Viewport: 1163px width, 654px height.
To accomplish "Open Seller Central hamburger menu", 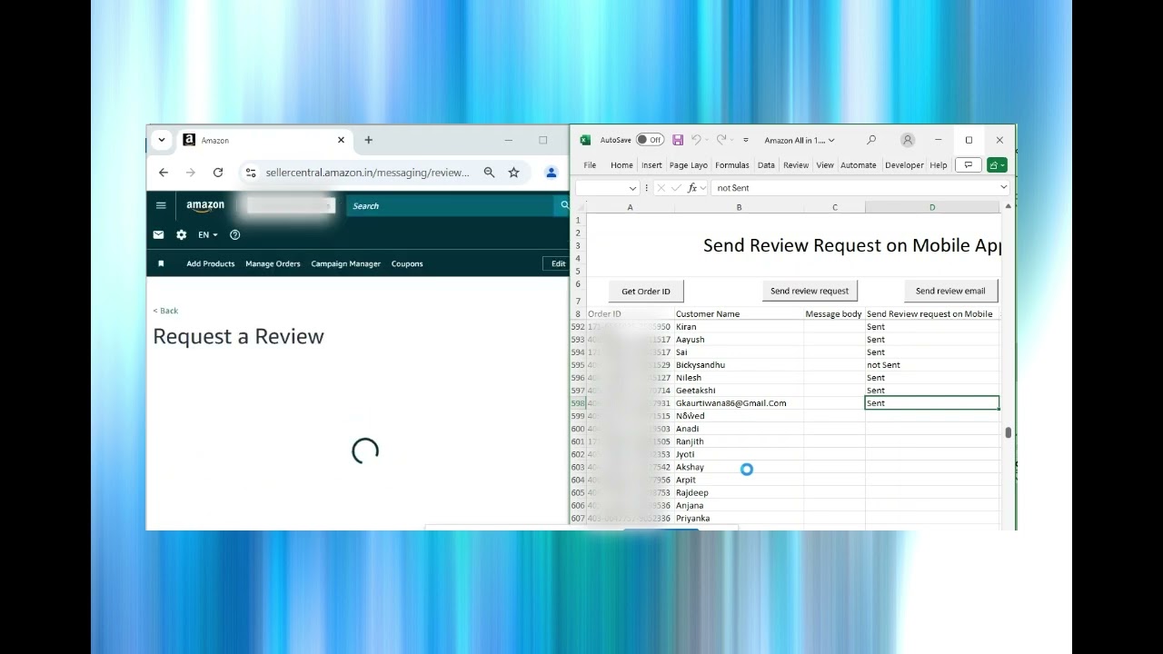I will click(x=161, y=205).
